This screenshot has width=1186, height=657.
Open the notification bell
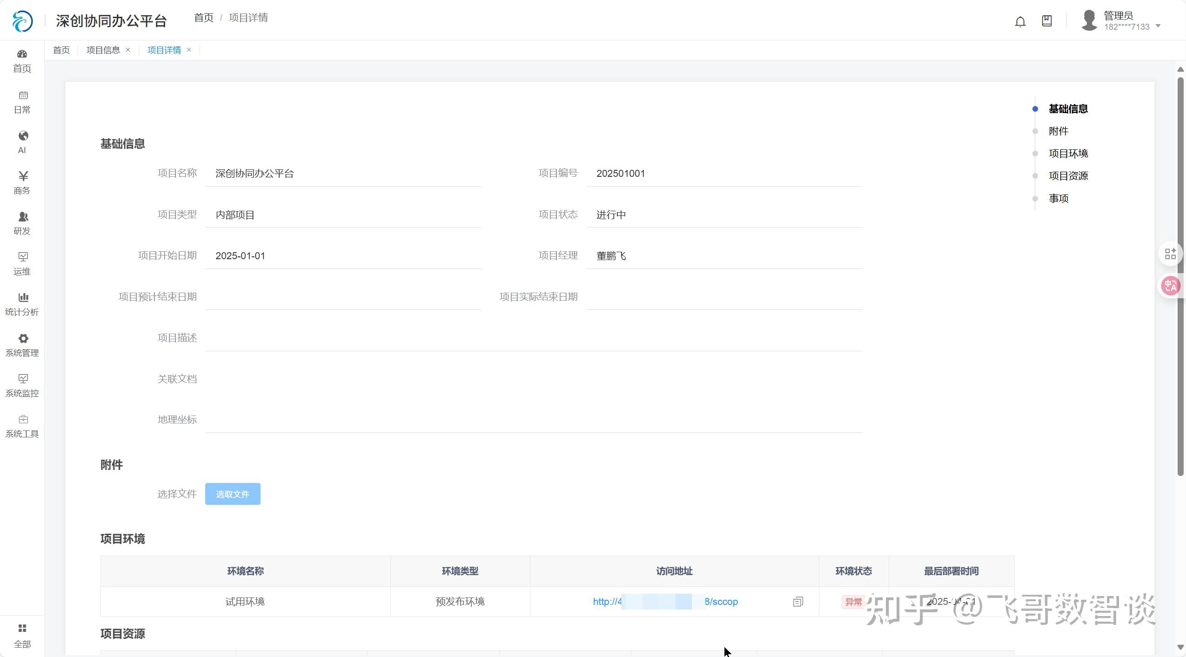[x=1020, y=21]
